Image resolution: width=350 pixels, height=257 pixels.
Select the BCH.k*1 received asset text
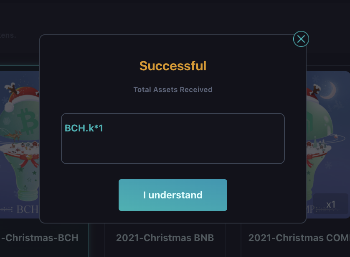pos(84,128)
